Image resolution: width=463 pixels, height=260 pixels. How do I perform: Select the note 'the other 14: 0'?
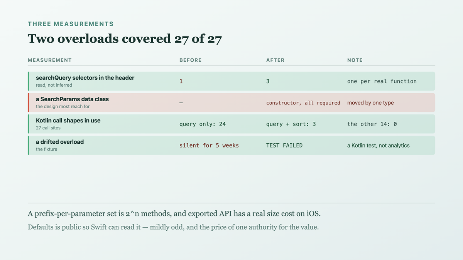pos(372,124)
